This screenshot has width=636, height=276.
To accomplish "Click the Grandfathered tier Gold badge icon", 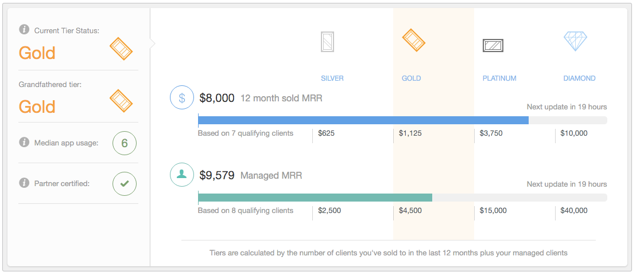I will [x=121, y=101].
